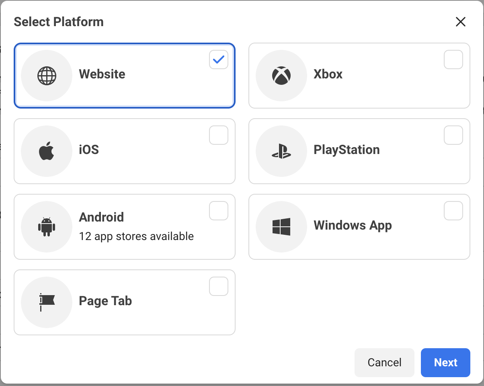Screen dimensions: 484x386
Task: Tick the Page Tab checkbox
Action: click(219, 286)
